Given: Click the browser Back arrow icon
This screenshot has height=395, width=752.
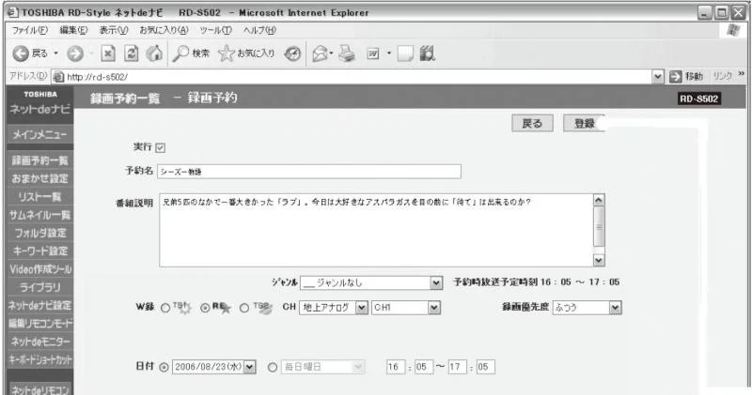Looking at the screenshot, I should (20, 53).
